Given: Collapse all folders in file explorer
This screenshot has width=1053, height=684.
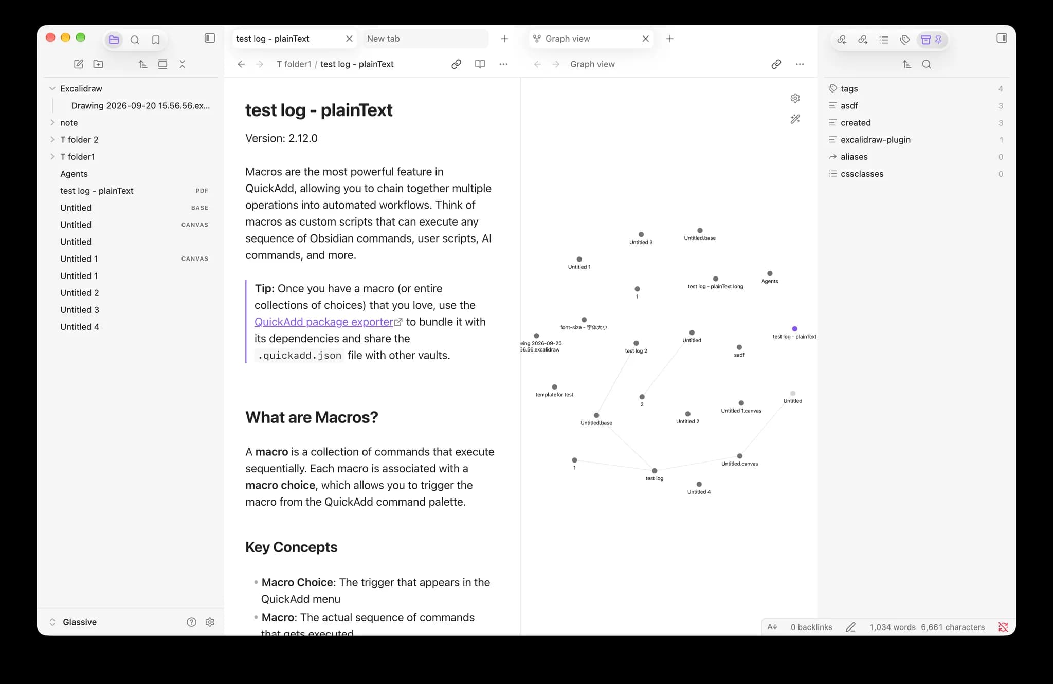Looking at the screenshot, I should tap(183, 64).
